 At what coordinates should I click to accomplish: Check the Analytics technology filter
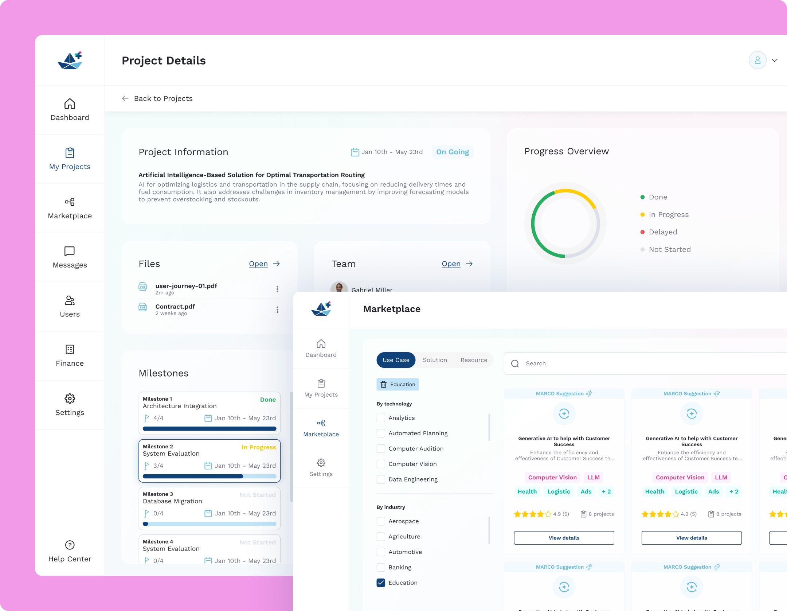(x=381, y=418)
